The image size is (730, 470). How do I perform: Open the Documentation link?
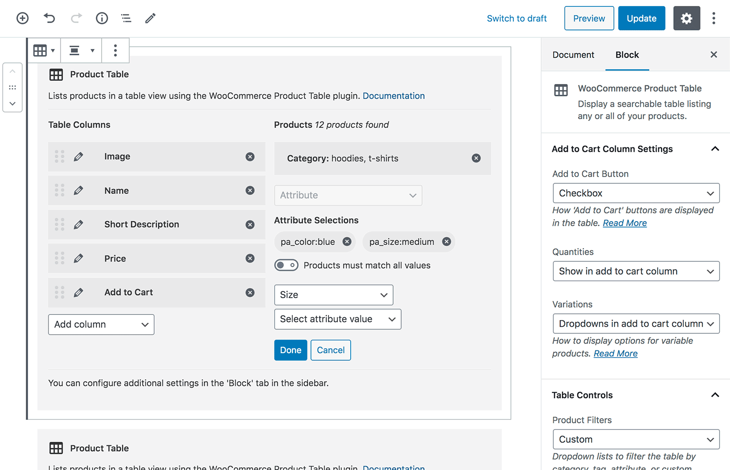tap(393, 96)
